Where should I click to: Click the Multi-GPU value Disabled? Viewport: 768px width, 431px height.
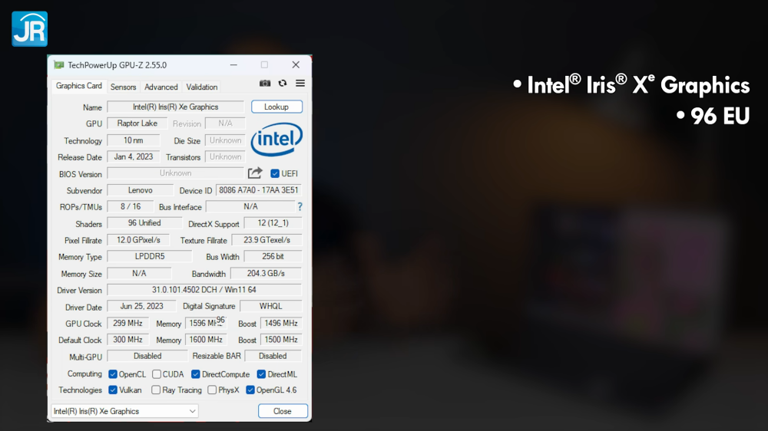tap(147, 356)
